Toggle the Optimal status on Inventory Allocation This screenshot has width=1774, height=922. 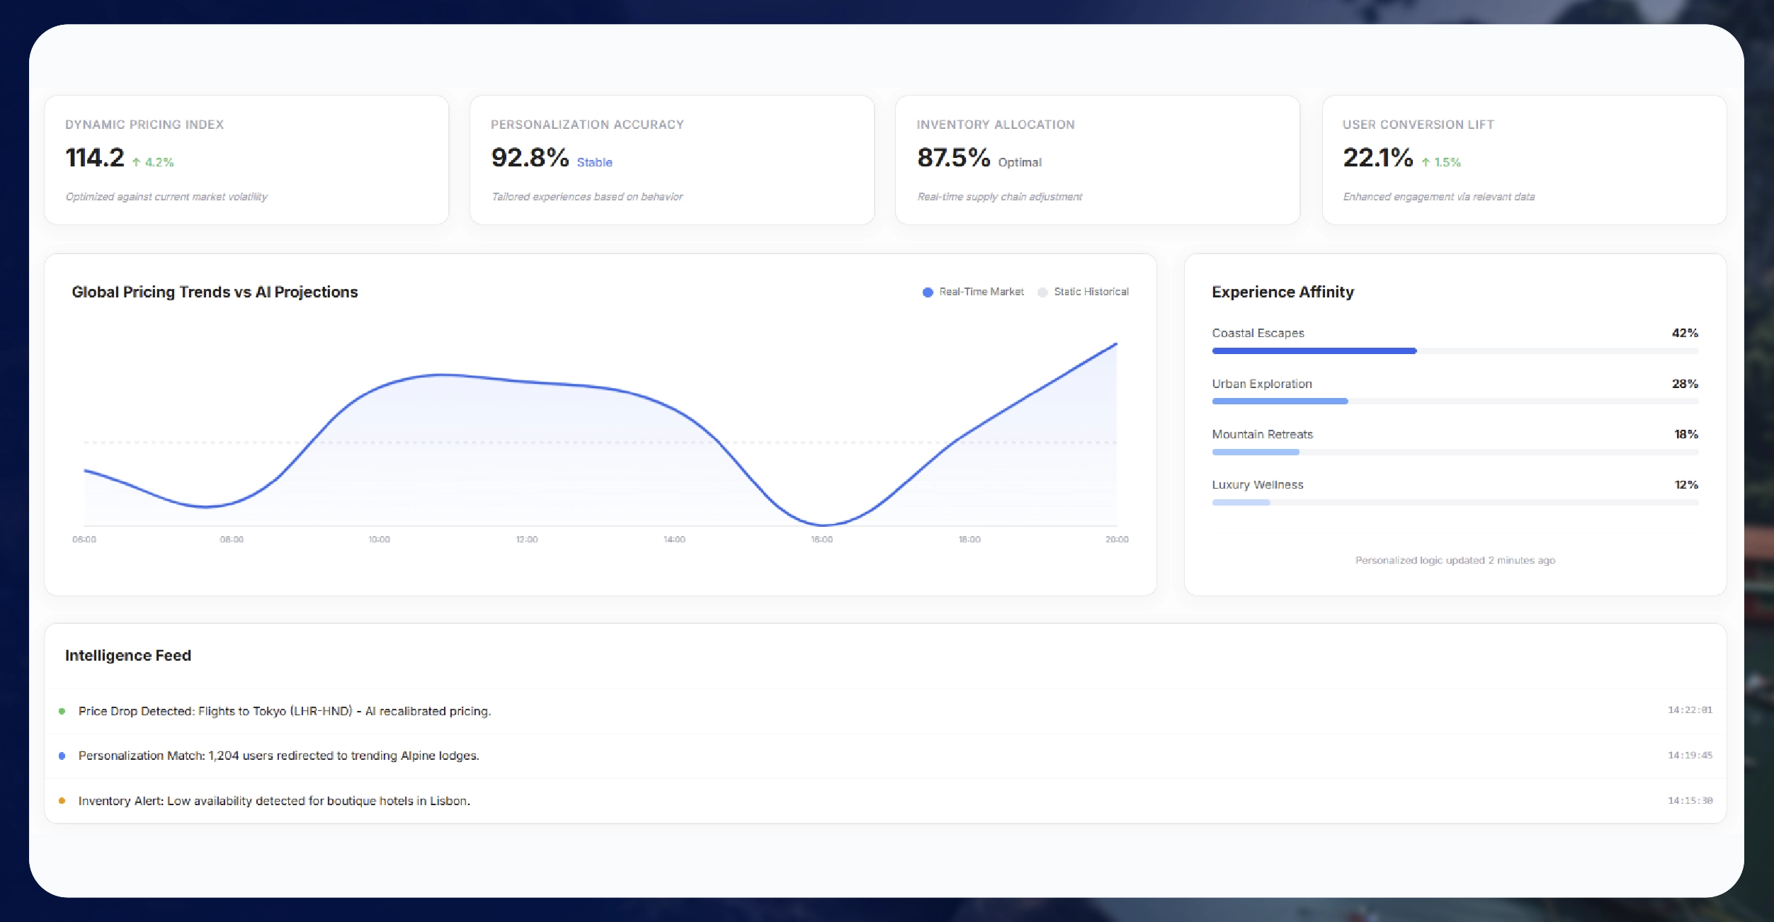tap(1020, 162)
